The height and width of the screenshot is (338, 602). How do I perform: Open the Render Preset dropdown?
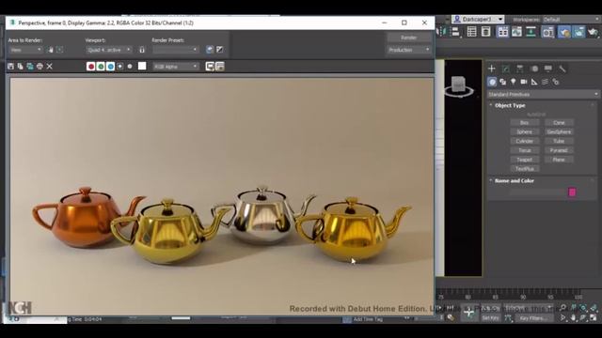[176, 50]
